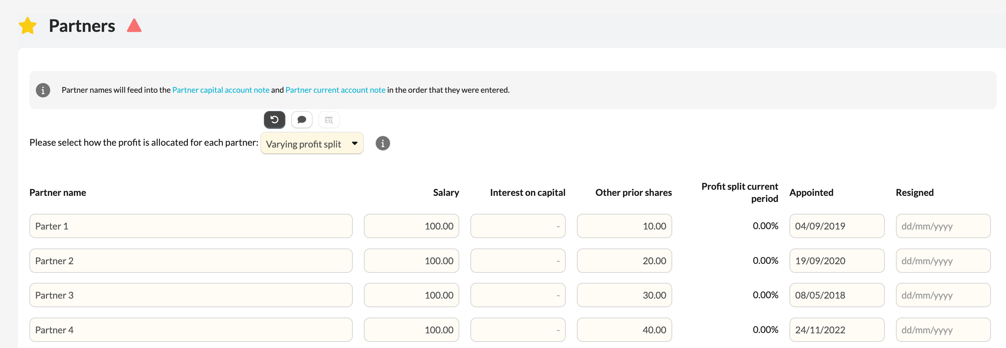Open the comment speech bubble icon
The height and width of the screenshot is (348, 1006).
[302, 120]
